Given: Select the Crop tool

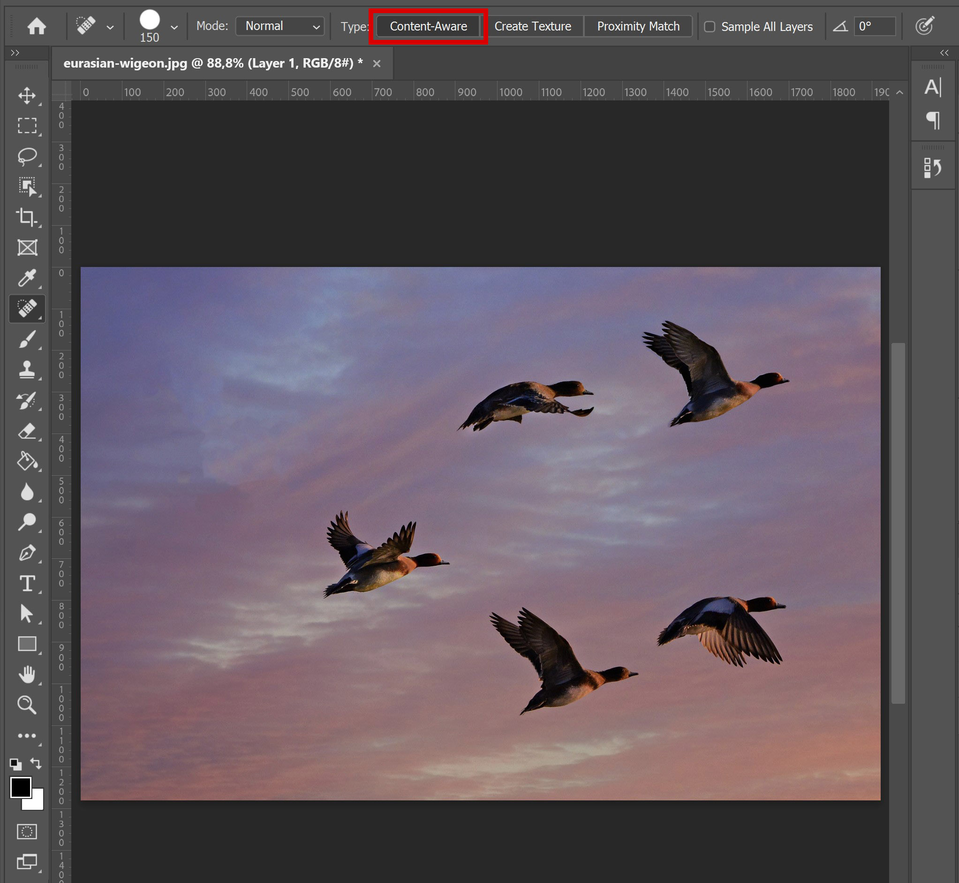Looking at the screenshot, I should (x=27, y=217).
